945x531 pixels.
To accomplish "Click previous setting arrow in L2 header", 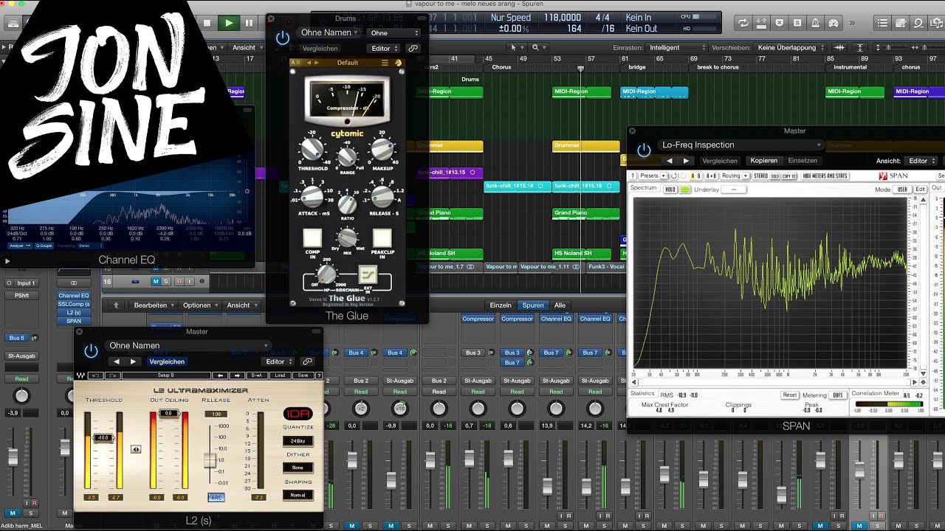I will (116, 361).
